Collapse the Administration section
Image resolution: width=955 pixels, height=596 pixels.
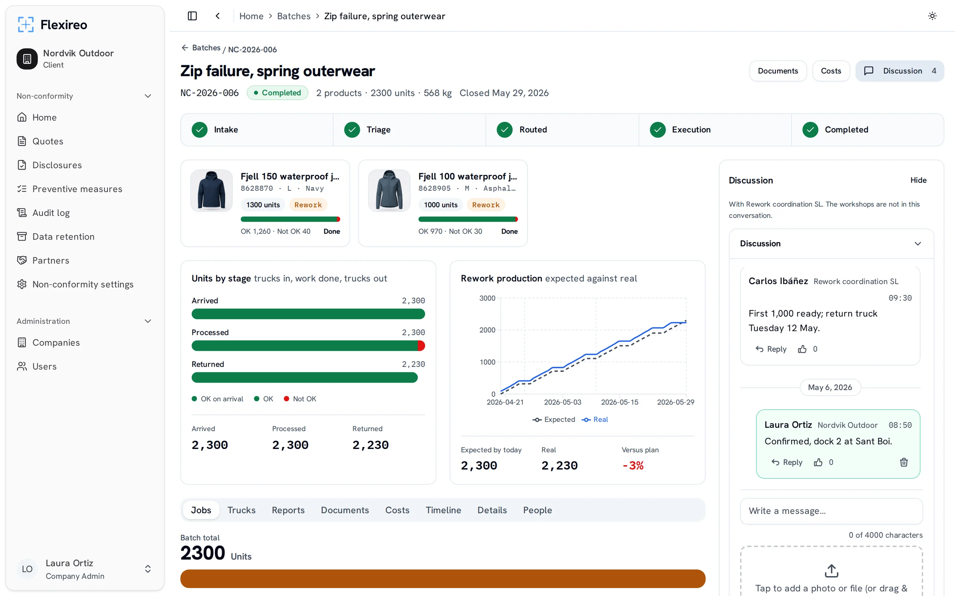148,321
